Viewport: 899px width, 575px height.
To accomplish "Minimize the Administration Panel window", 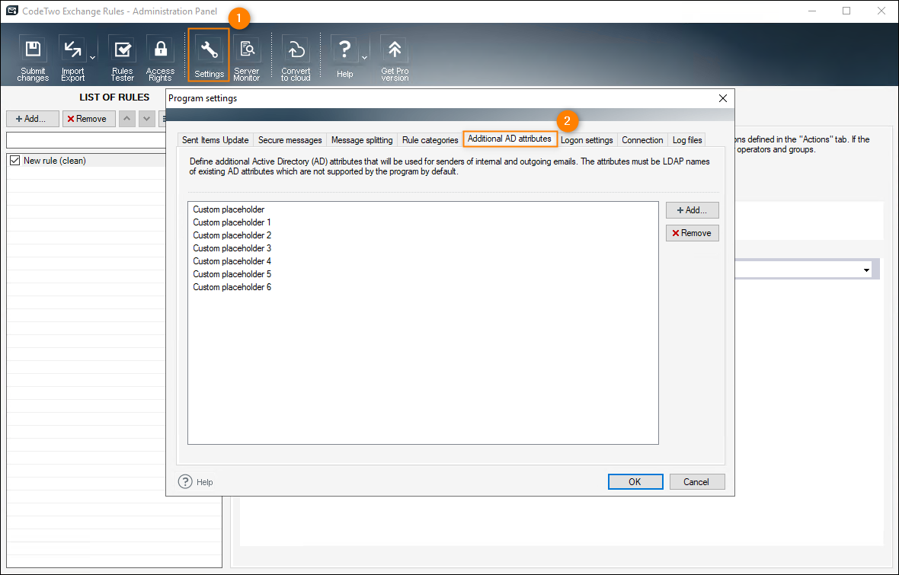I will tap(812, 11).
